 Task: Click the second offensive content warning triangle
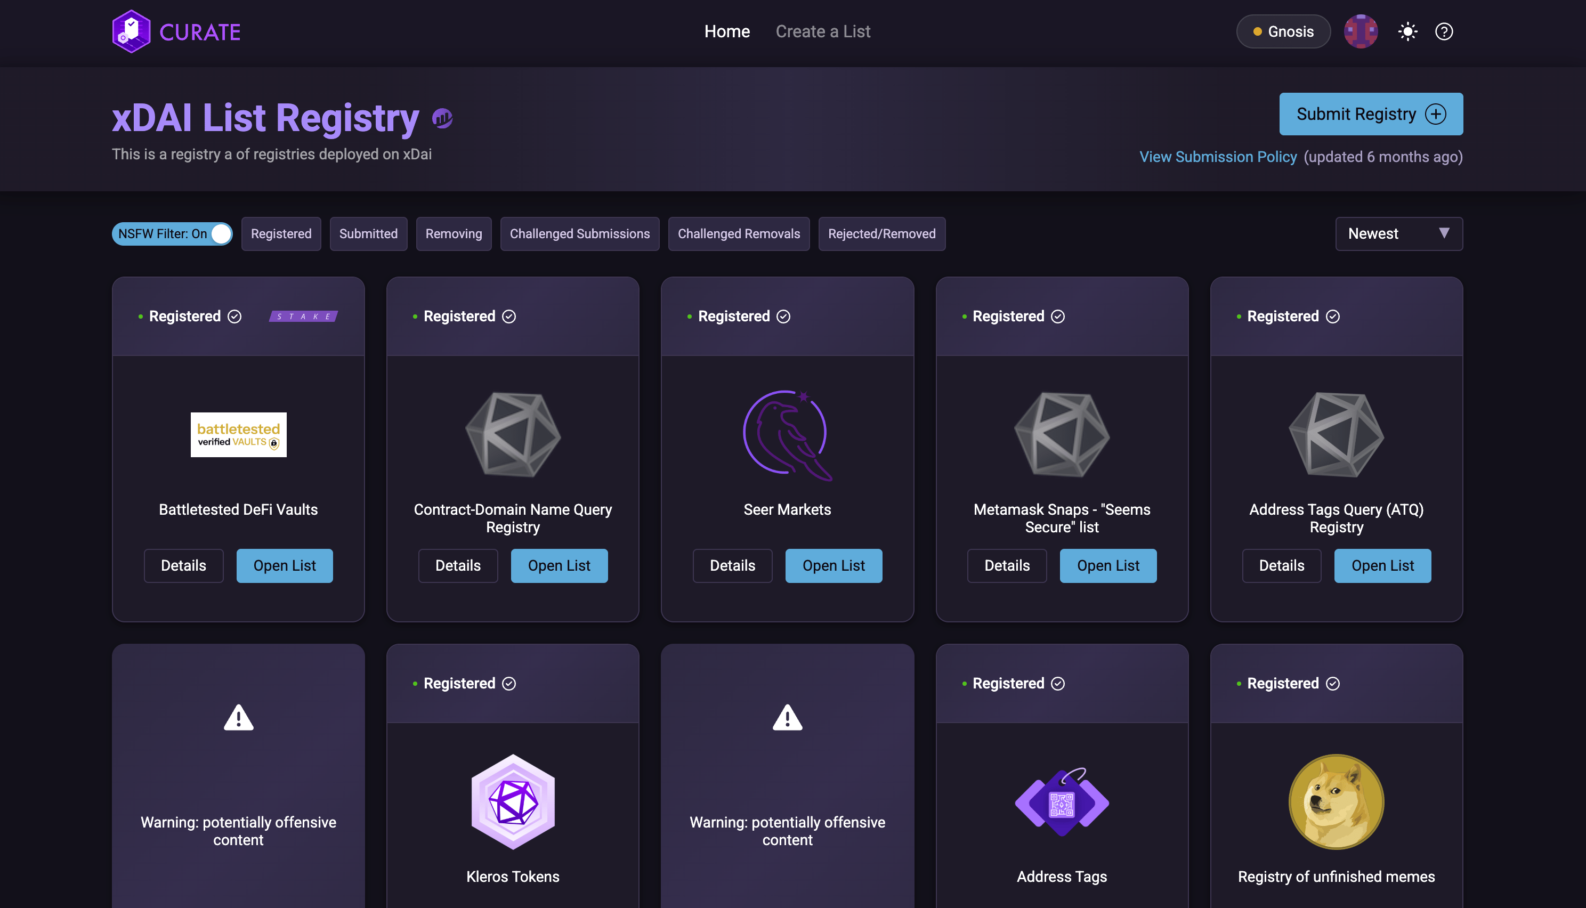point(787,717)
